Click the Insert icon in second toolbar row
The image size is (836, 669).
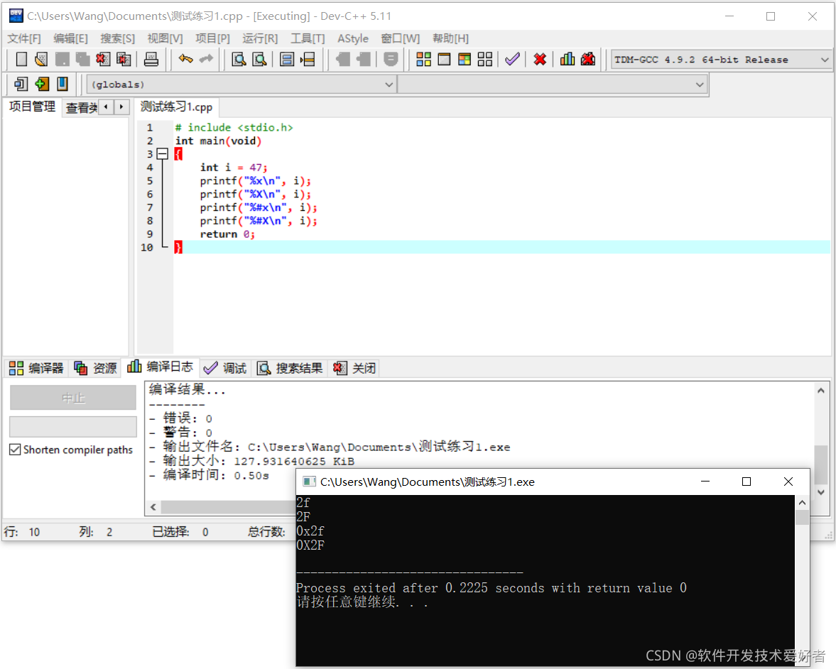point(21,84)
